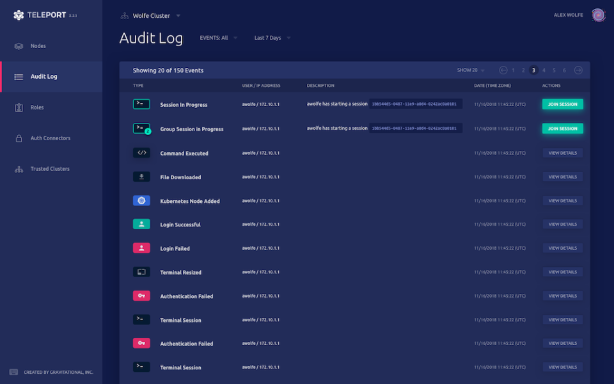Screen dimensions: 614x384
Task: Click the Kubernetes Node Added icon
Action: click(141, 200)
